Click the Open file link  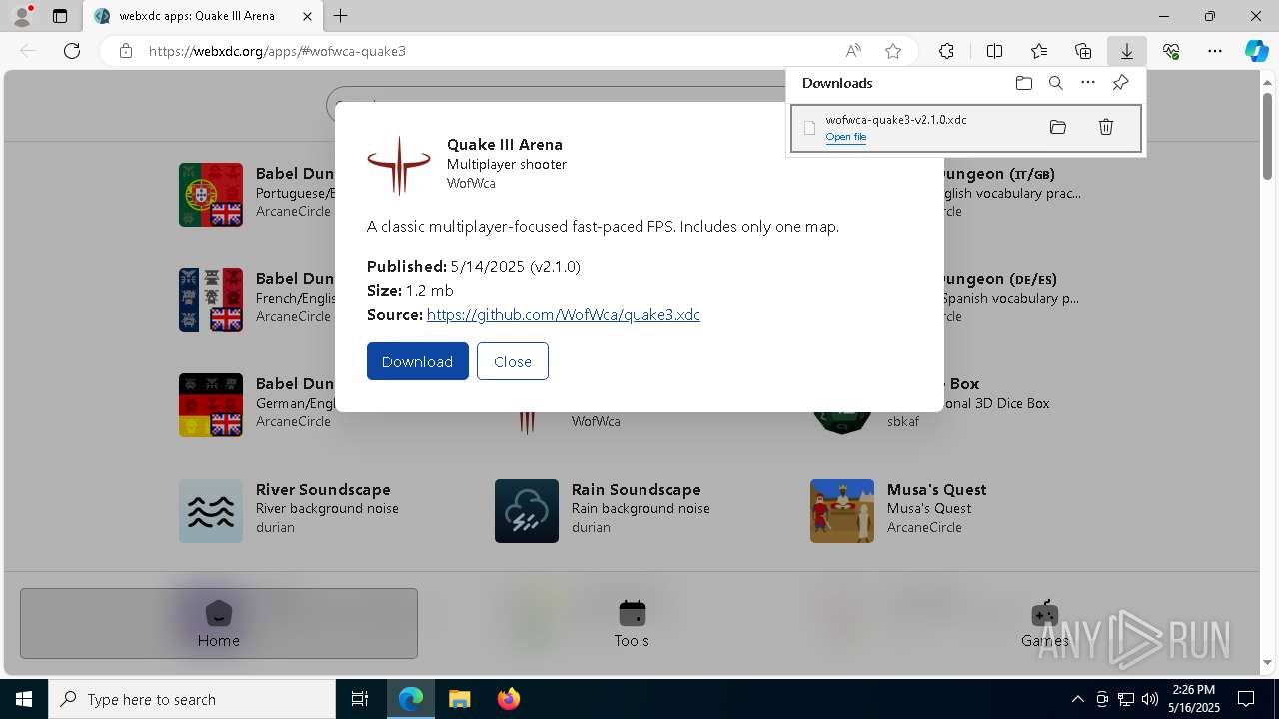coord(846,137)
